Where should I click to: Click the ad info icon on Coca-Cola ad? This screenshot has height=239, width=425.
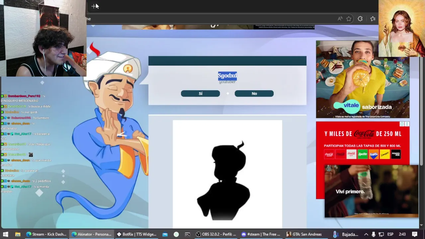click(402, 124)
